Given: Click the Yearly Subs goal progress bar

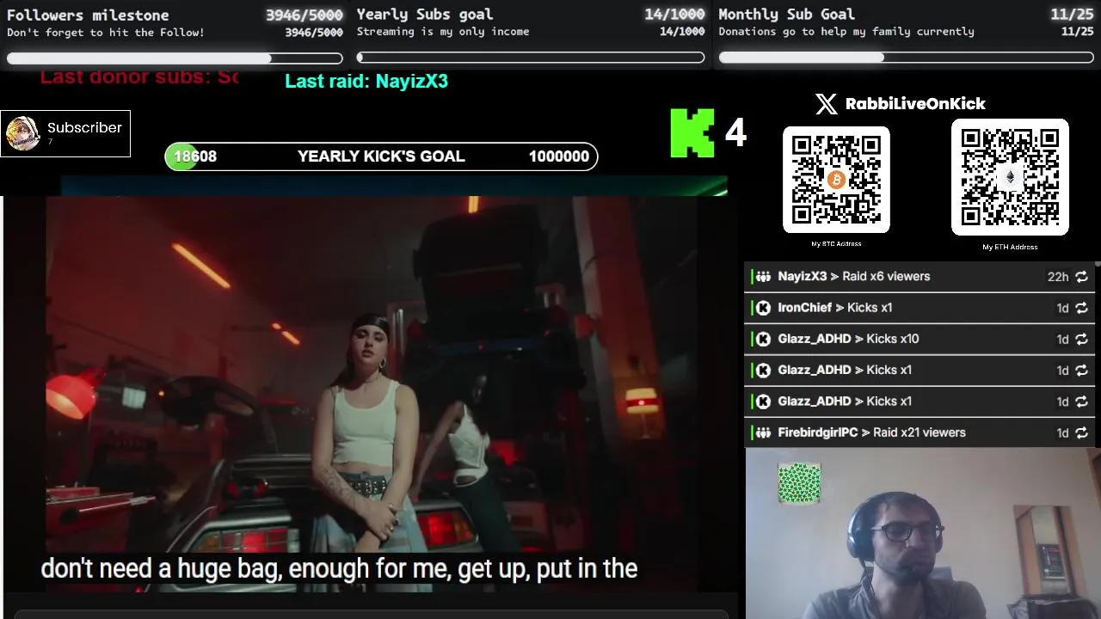Looking at the screenshot, I should 531,58.
